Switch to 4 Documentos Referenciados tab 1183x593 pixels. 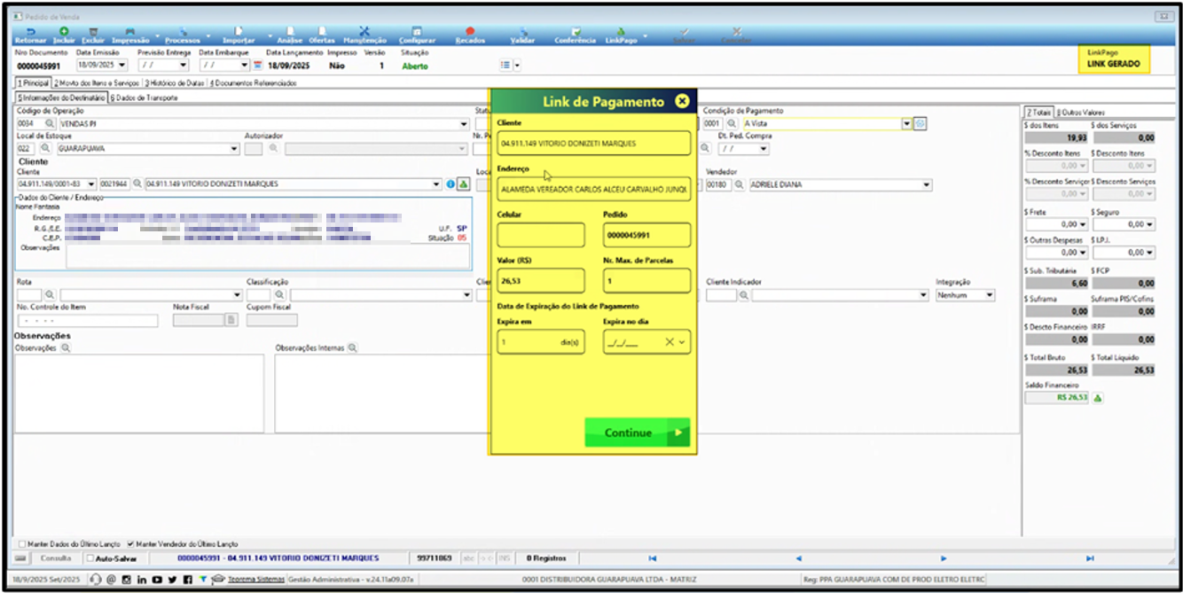point(253,82)
